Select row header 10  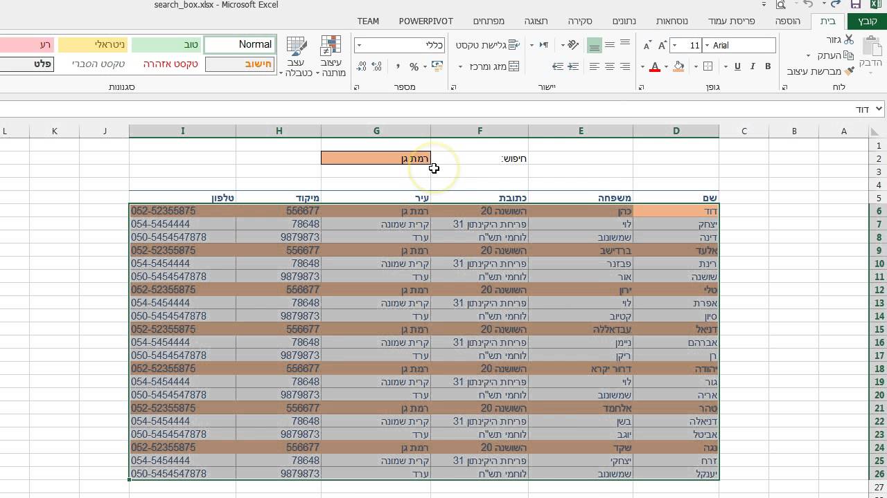coord(879,264)
